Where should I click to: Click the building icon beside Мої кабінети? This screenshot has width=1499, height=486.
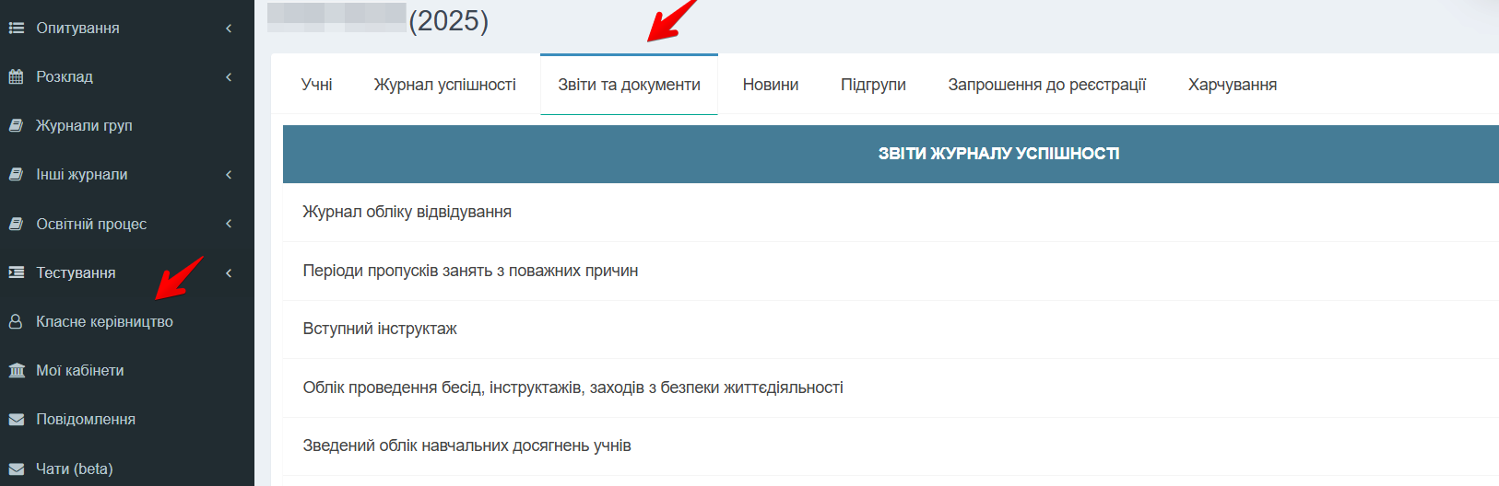click(16, 371)
